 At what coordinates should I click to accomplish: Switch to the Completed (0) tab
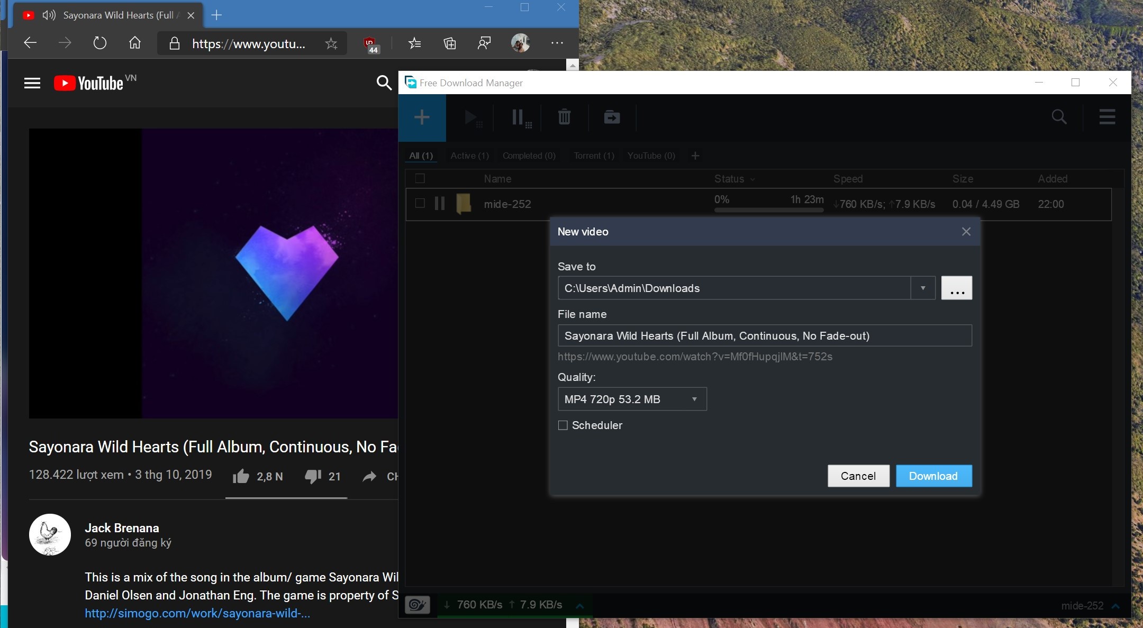[529, 156]
